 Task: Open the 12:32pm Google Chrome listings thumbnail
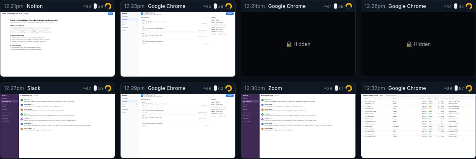point(418,126)
